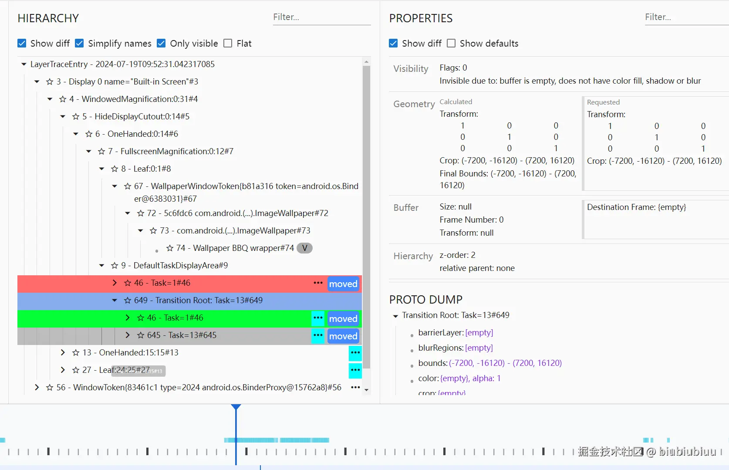Click hierarchy scrollbar up arrow

click(366, 61)
